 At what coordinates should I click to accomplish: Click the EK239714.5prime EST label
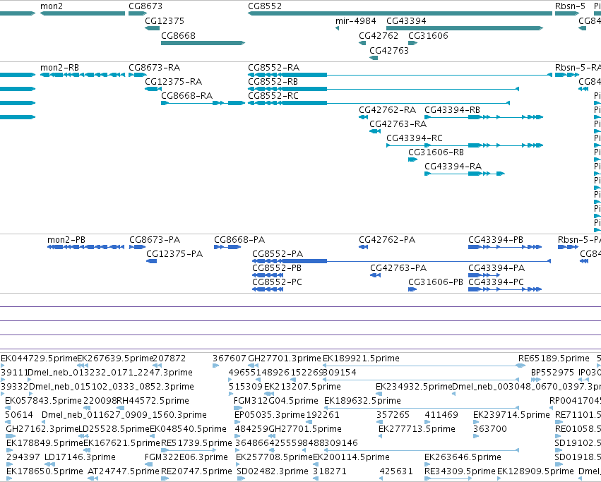pos(511,416)
